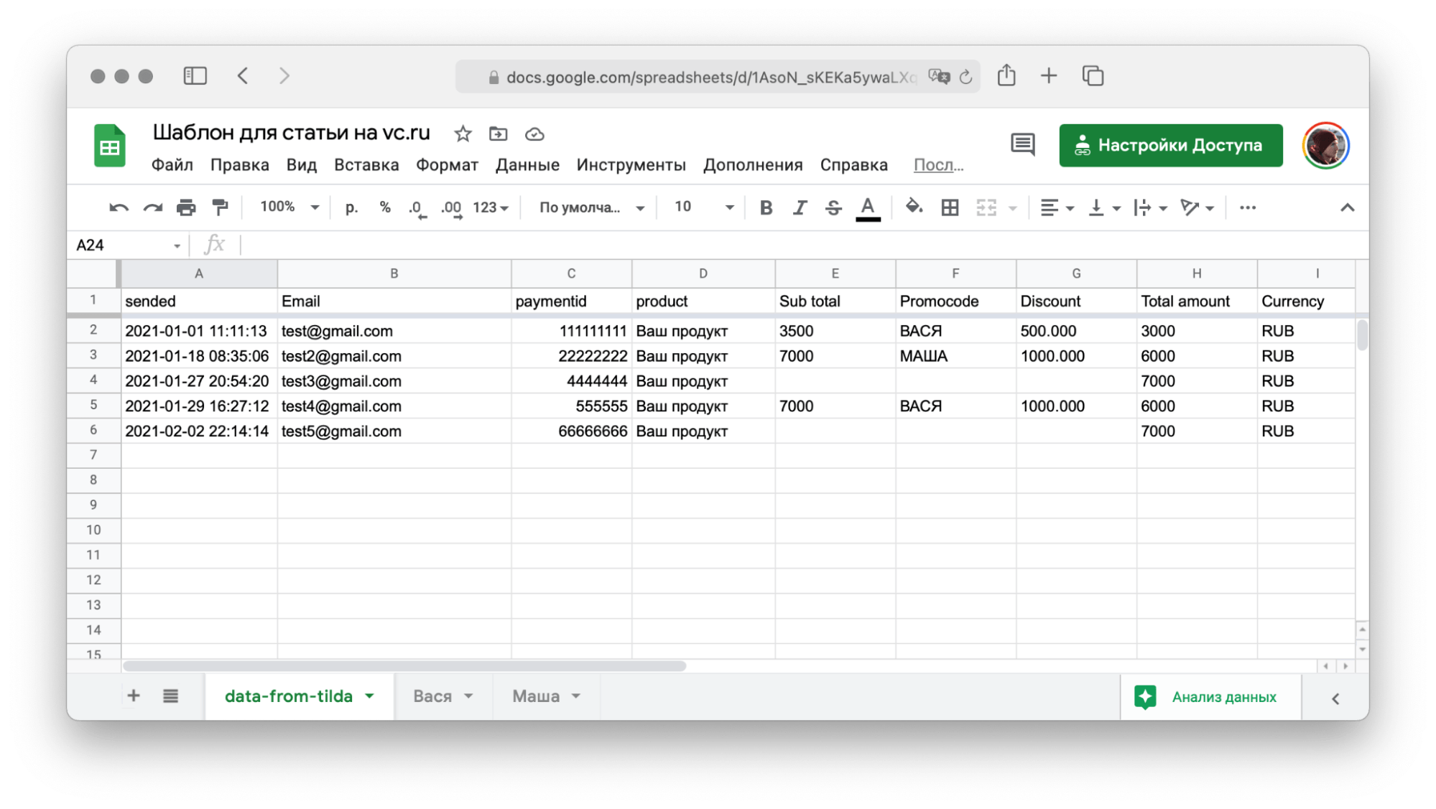
Task: Open the text color picker
Action: [868, 208]
